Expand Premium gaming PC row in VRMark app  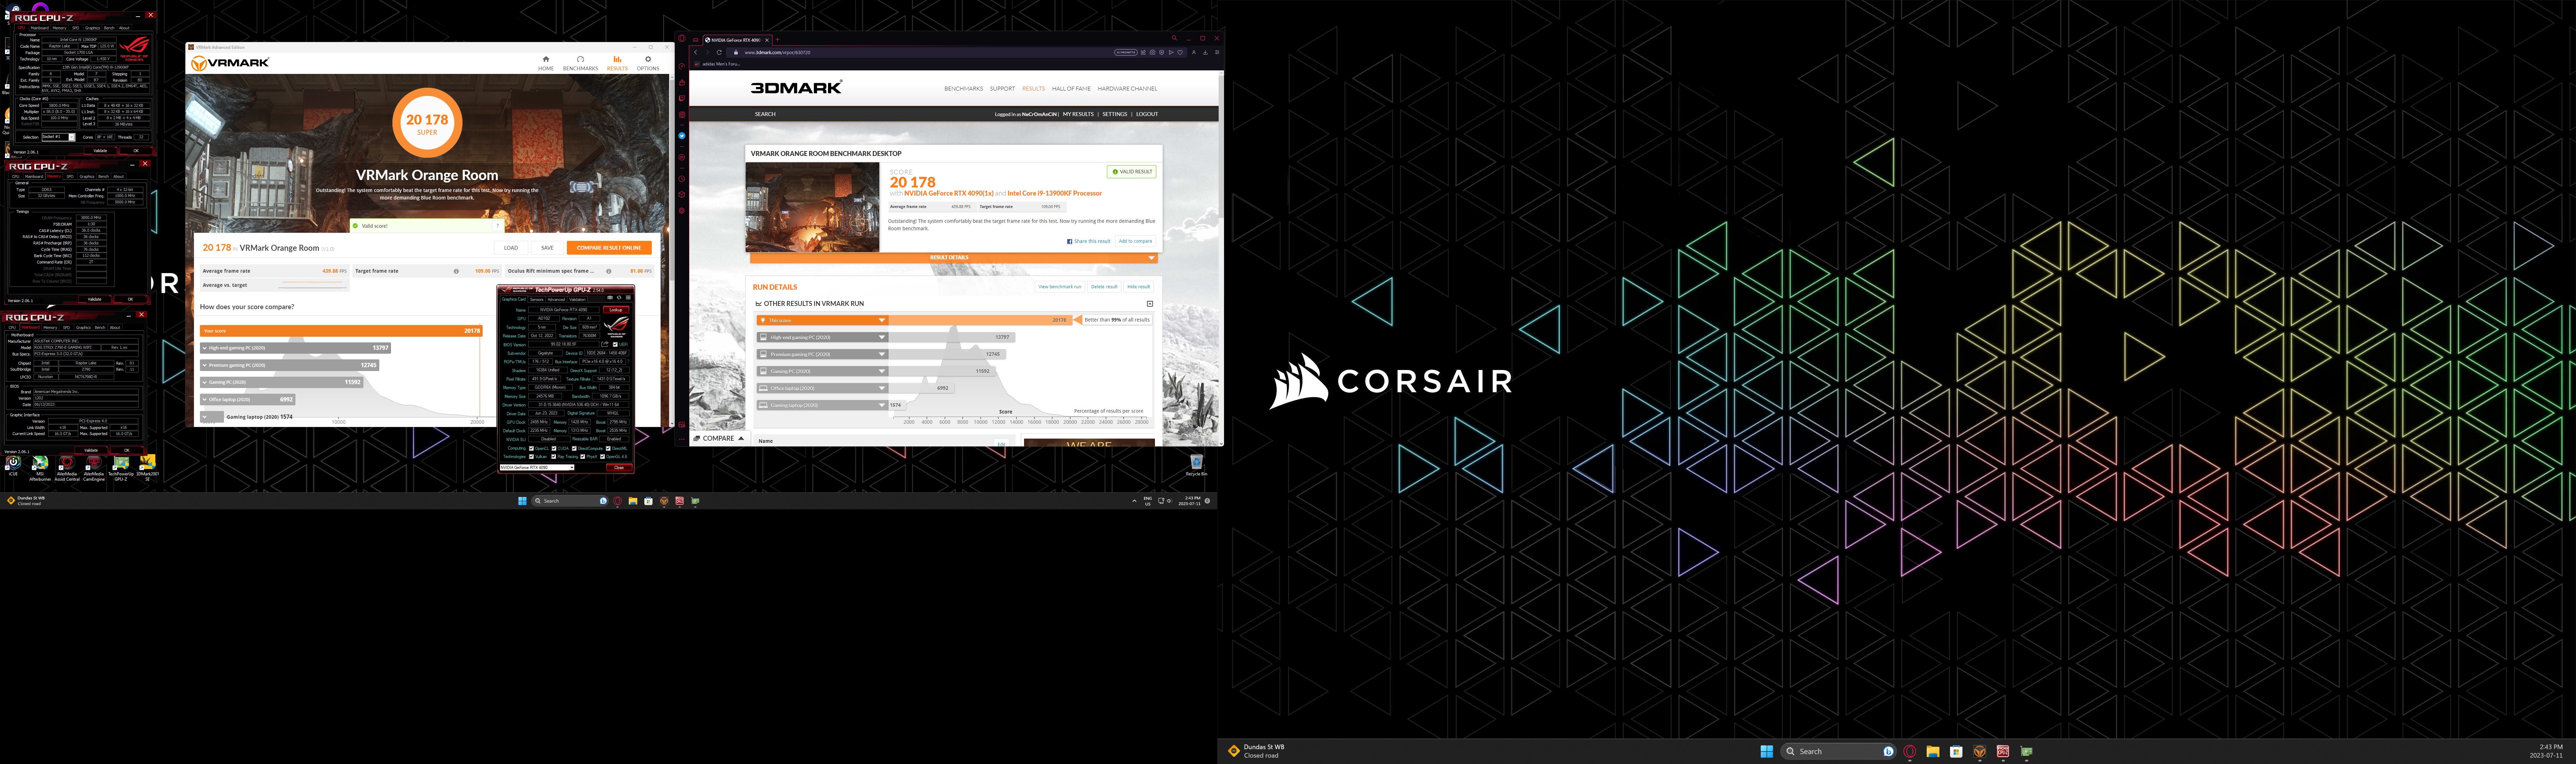coord(290,365)
